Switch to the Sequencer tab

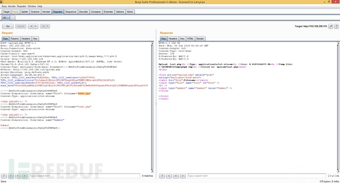(71, 12)
